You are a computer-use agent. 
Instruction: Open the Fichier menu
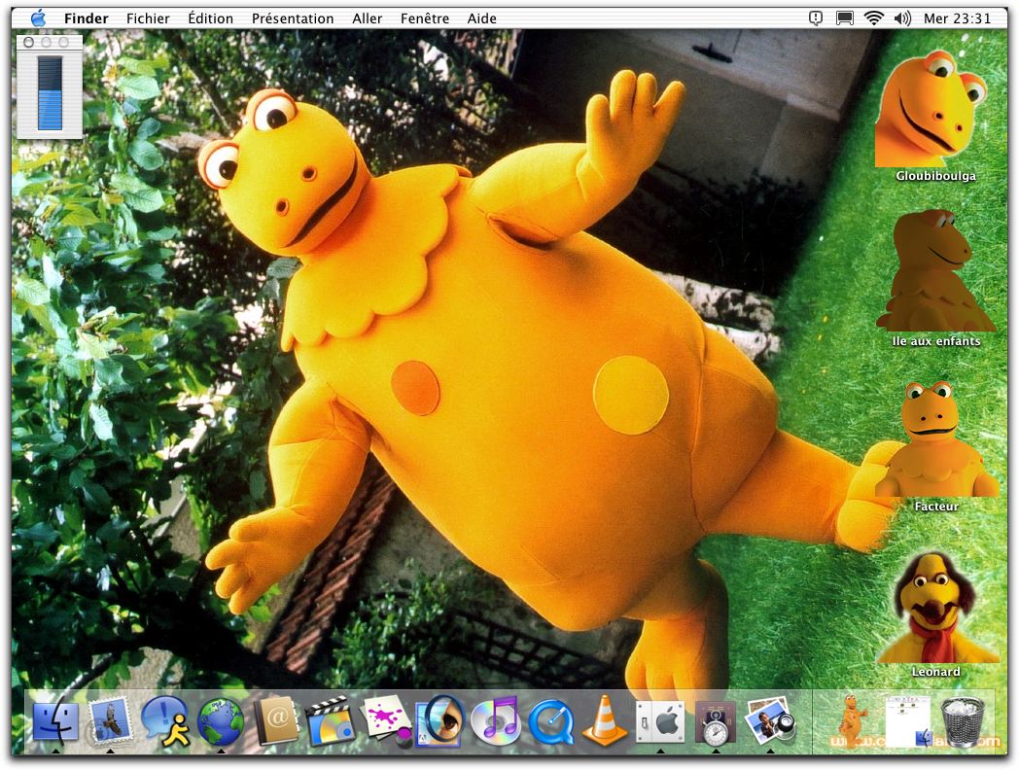point(148,18)
